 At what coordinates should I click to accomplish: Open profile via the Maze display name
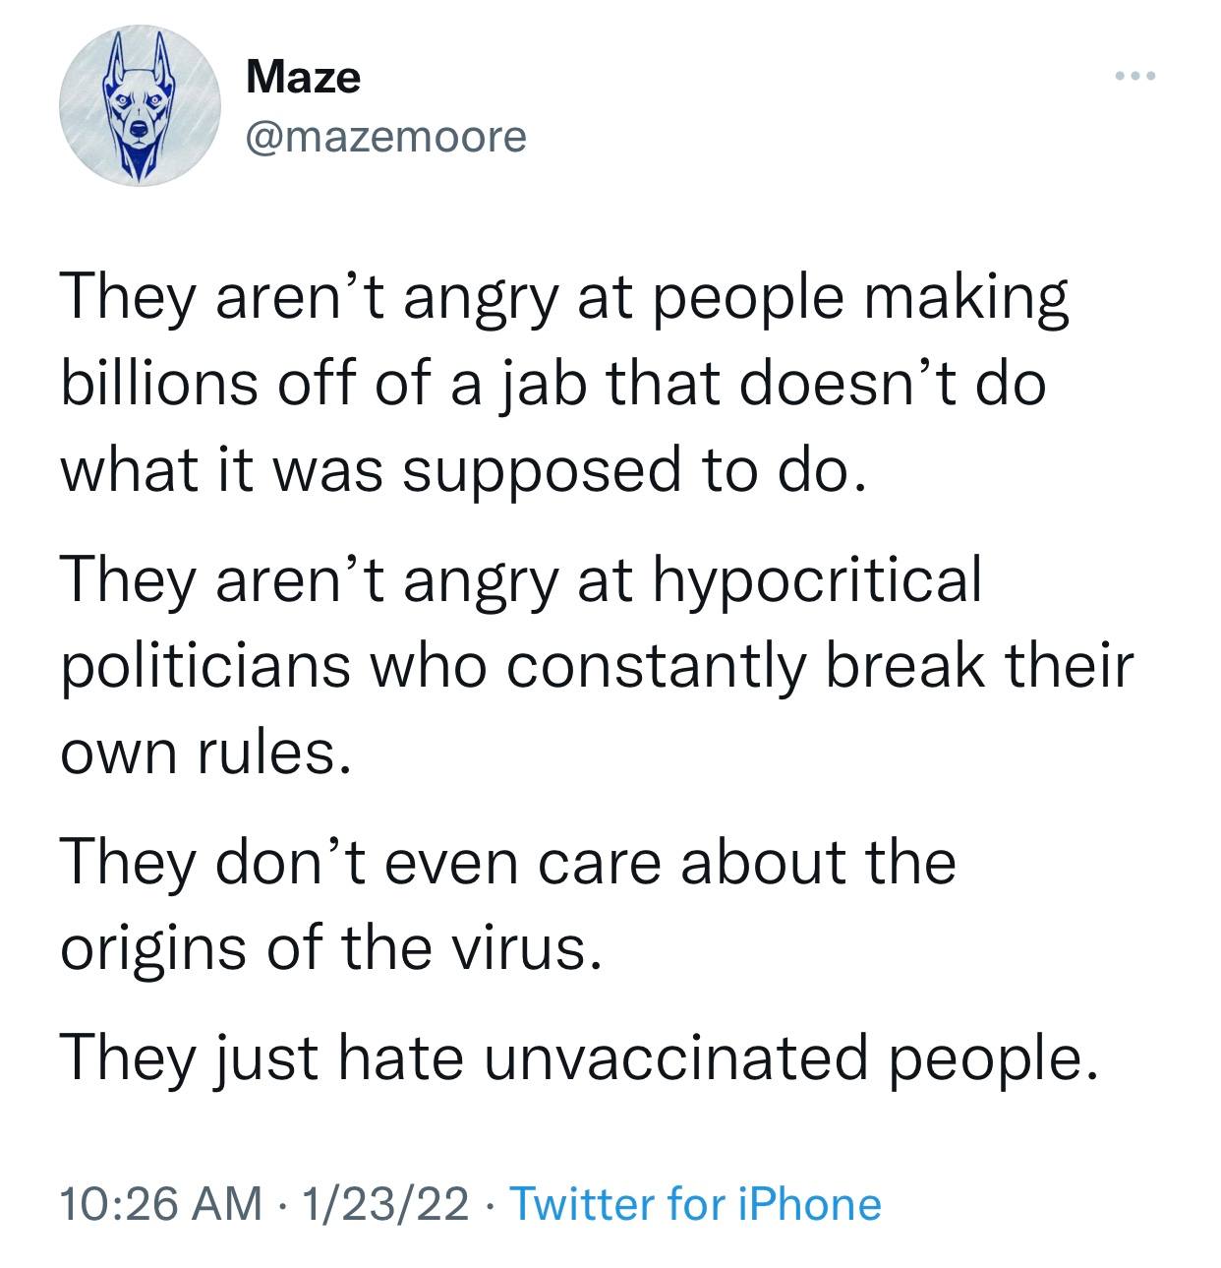pos(304,77)
